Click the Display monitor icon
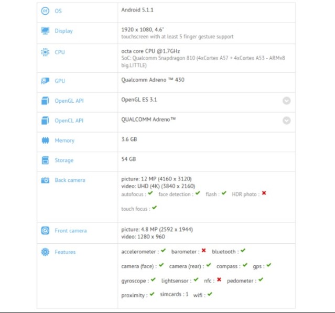Viewport: 335px width, 313px height. [45, 31]
